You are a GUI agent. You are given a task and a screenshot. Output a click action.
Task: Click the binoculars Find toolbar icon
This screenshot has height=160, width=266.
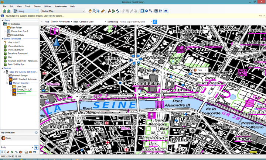click(x=166, y=11)
